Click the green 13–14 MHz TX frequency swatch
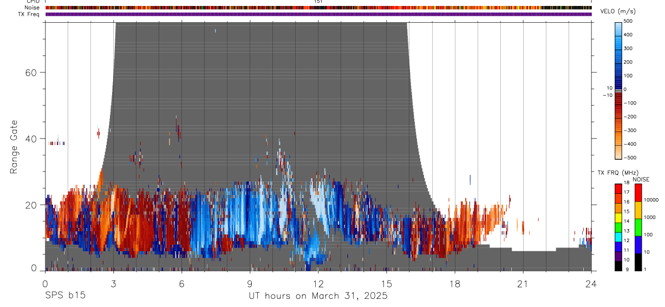 [618, 227]
